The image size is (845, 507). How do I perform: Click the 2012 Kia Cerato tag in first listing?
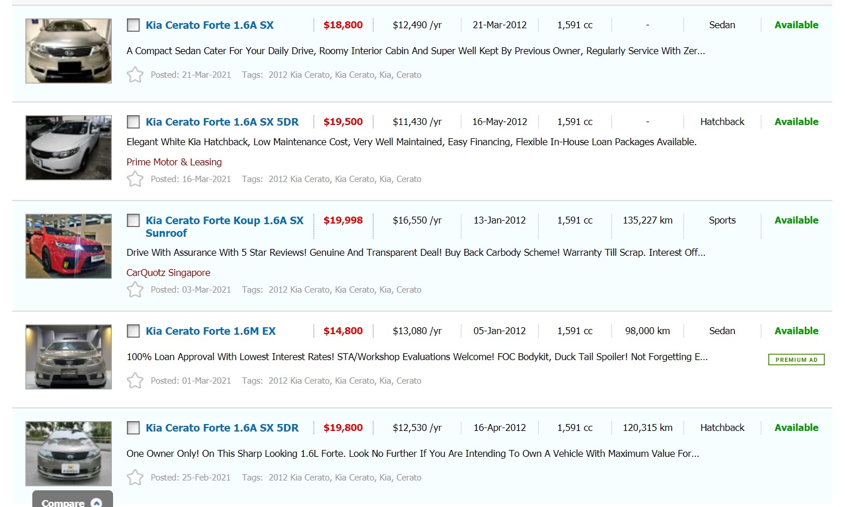tap(299, 75)
